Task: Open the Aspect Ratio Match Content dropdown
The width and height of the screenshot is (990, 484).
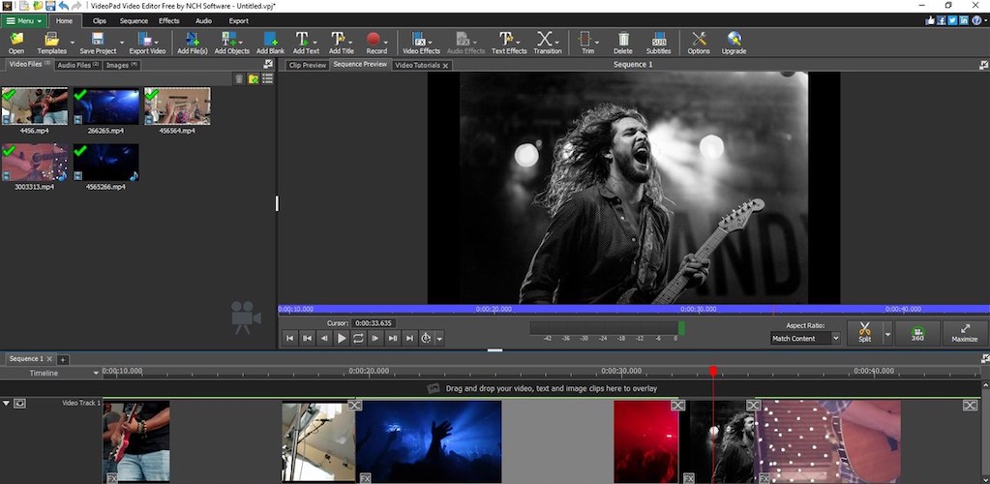Action: (x=805, y=339)
